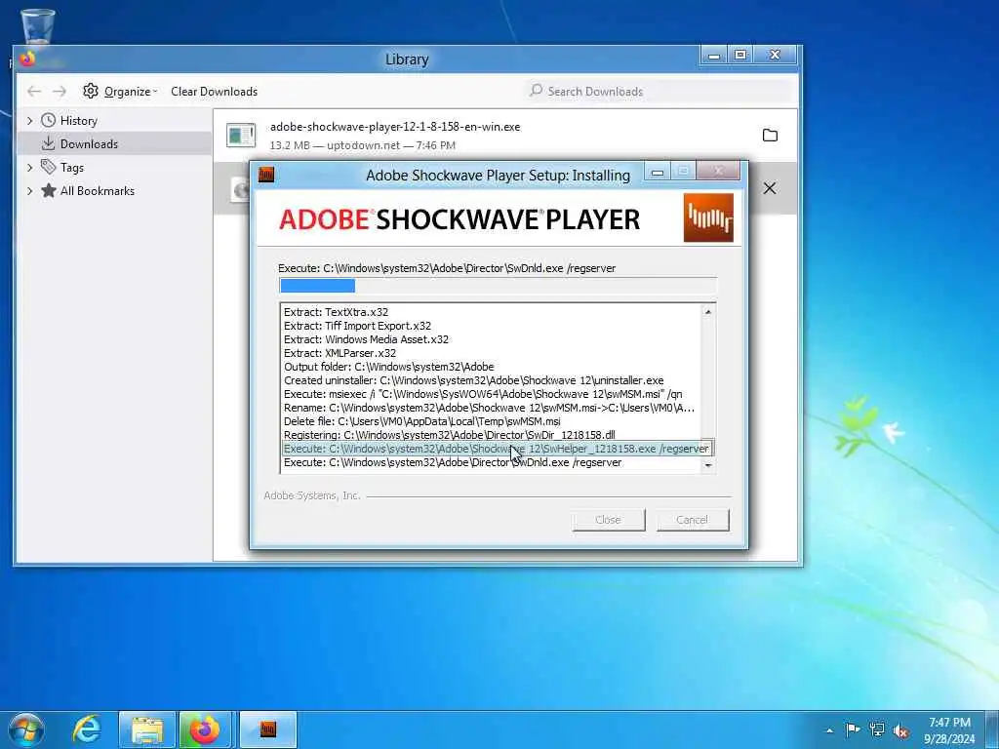The width and height of the screenshot is (999, 749).
Task: Open network status tray icon
Action: 877,729
